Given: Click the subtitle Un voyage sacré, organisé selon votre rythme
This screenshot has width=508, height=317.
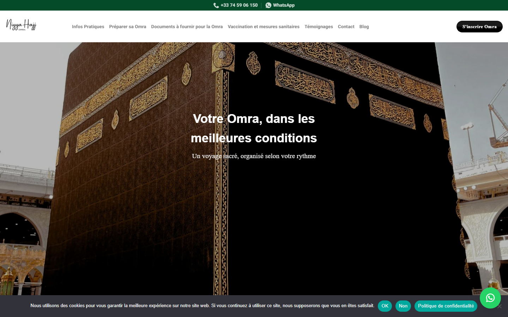Looking at the screenshot, I should (x=254, y=156).
